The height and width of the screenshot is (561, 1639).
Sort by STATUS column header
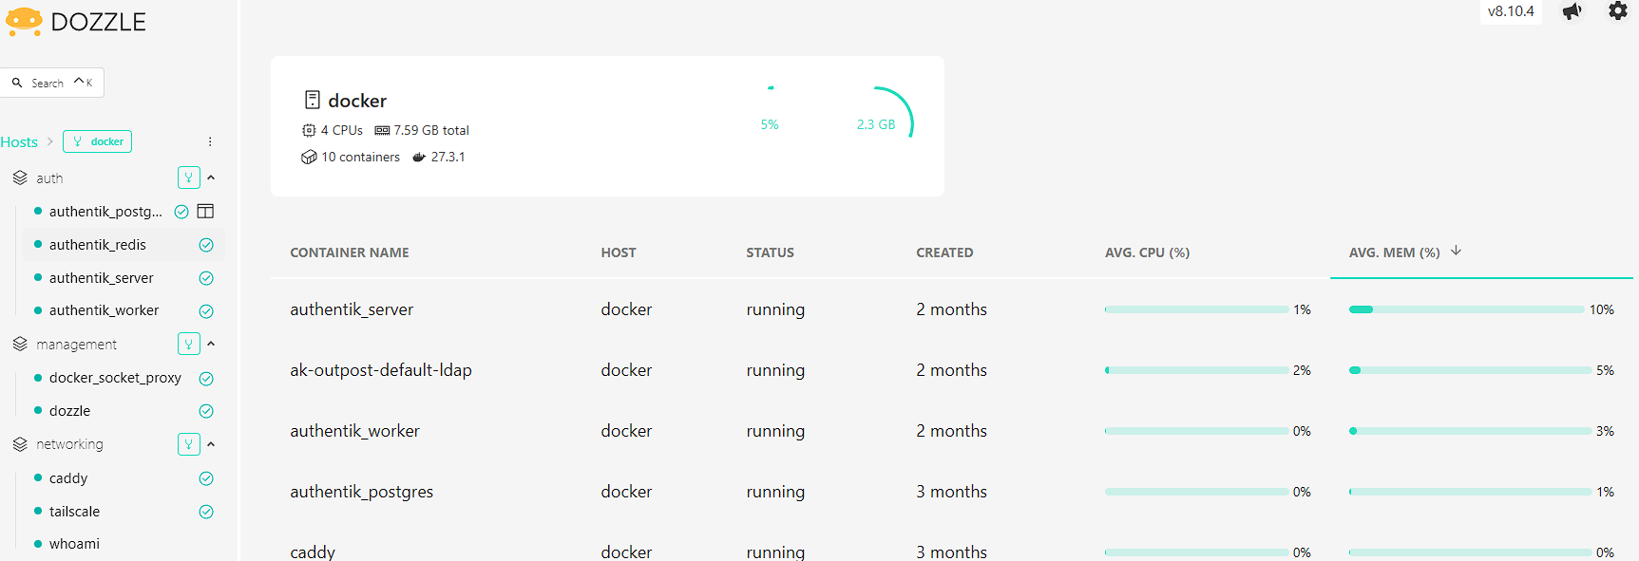770,252
